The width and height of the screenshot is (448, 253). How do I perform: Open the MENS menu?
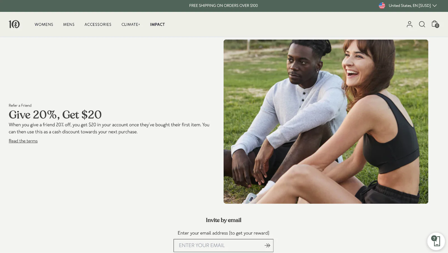coord(69,24)
